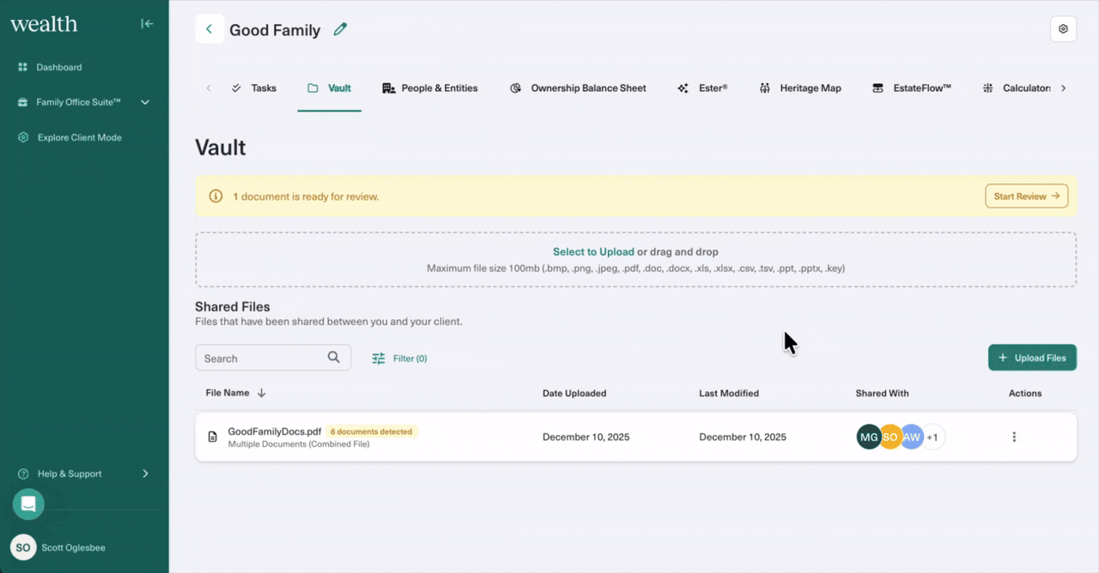Click the Select to Upload link
This screenshot has height=573, width=1099.
(592, 252)
